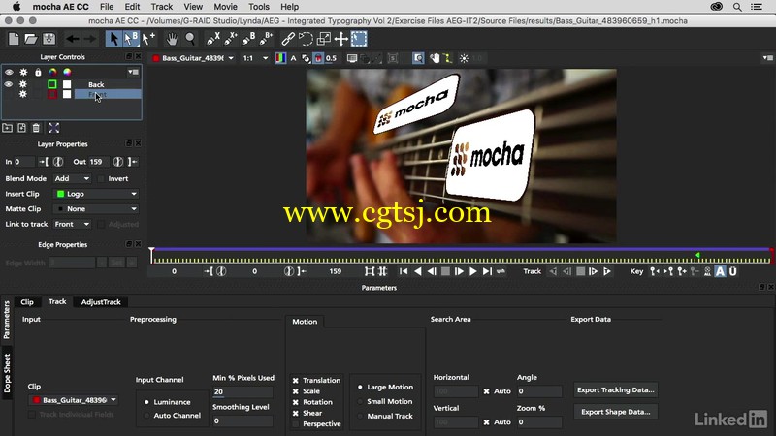
Task: Step one frame backward
Action: tap(432, 271)
